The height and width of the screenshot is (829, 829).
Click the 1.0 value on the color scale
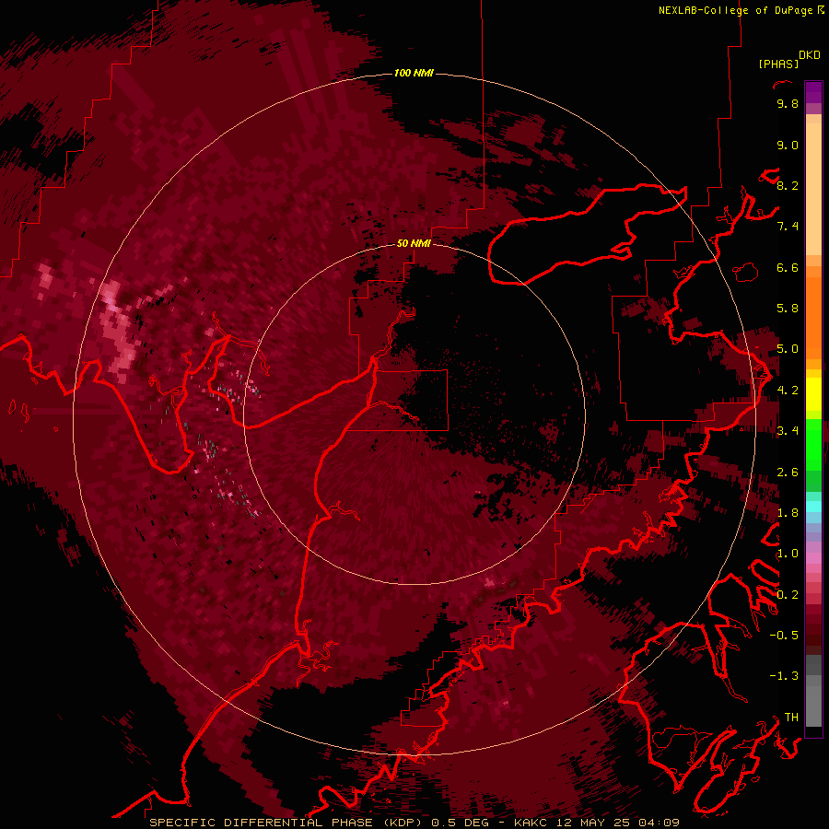[788, 554]
